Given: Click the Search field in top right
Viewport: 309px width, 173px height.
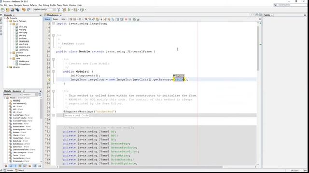Looking at the screenshot, I should pos(291,5).
